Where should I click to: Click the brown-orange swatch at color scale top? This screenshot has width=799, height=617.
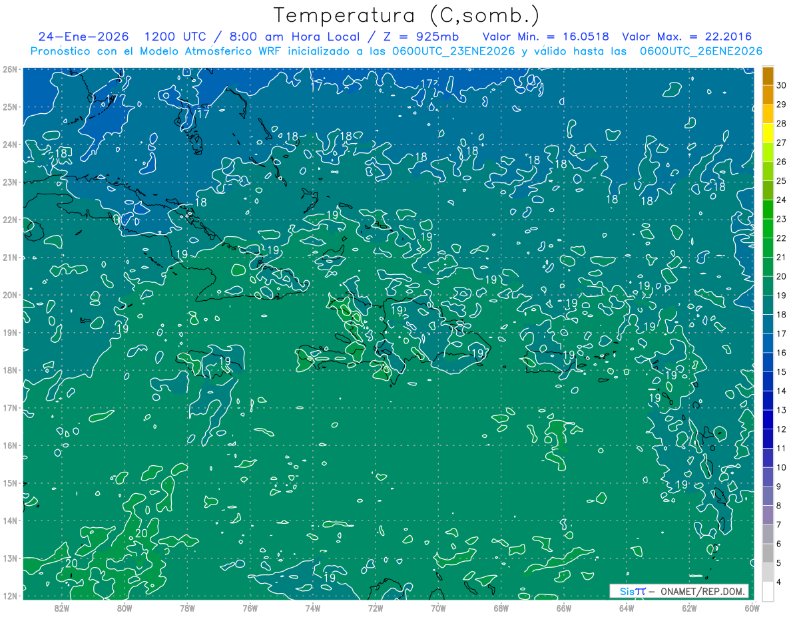pos(768,76)
